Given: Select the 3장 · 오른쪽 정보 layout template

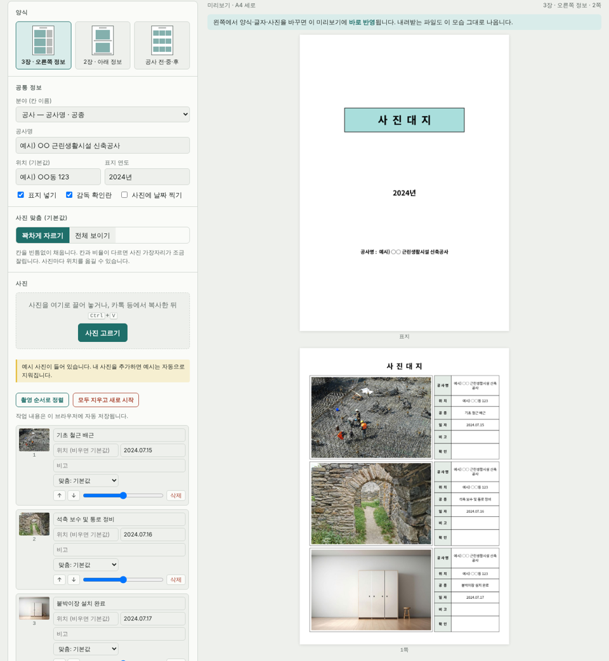Looking at the screenshot, I should [43, 46].
